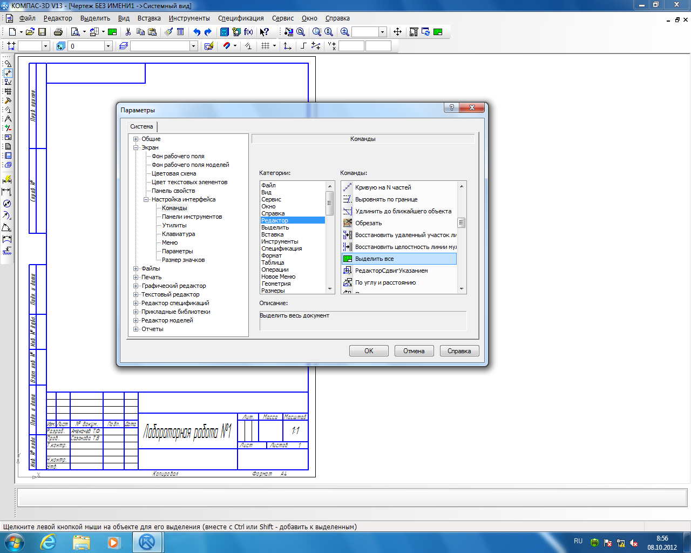Click the Angular dimension icon on left sidebar

pyautogui.click(x=7, y=227)
